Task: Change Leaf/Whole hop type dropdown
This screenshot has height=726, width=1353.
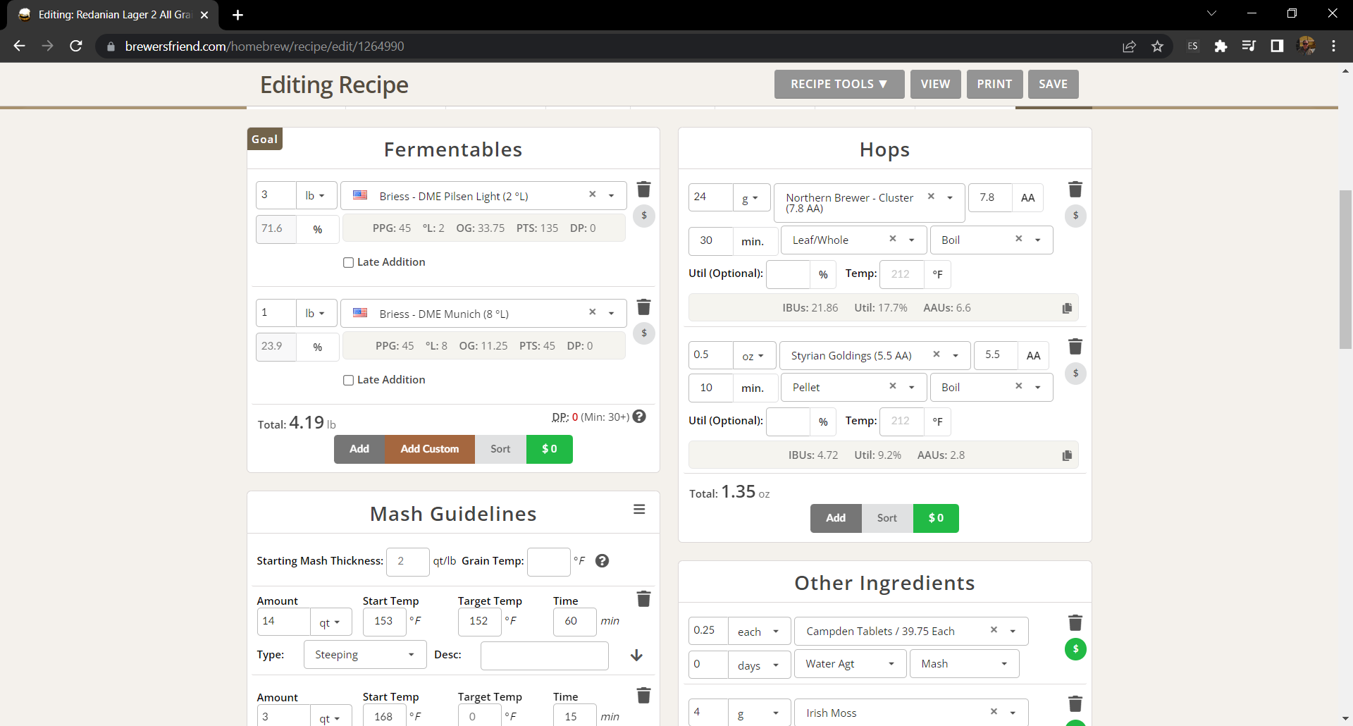Action: pos(853,240)
